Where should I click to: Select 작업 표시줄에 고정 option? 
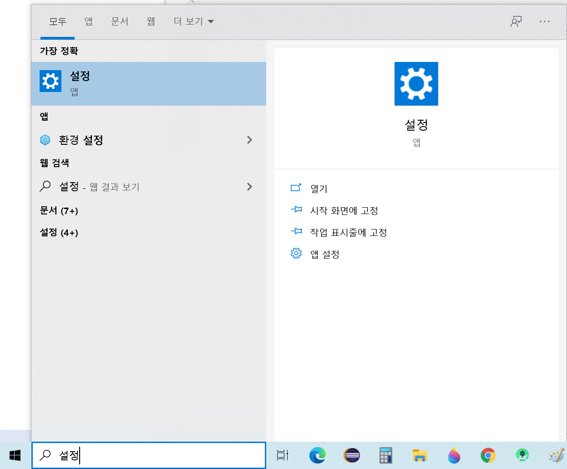[348, 232]
